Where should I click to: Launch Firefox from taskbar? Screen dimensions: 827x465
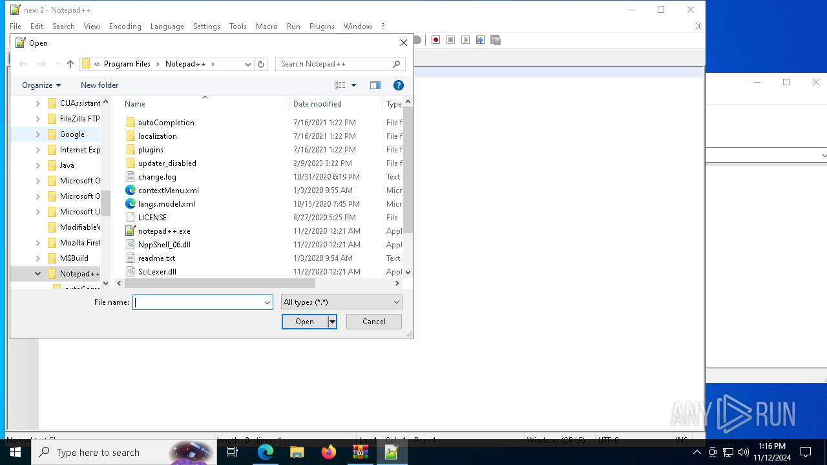(329, 452)
